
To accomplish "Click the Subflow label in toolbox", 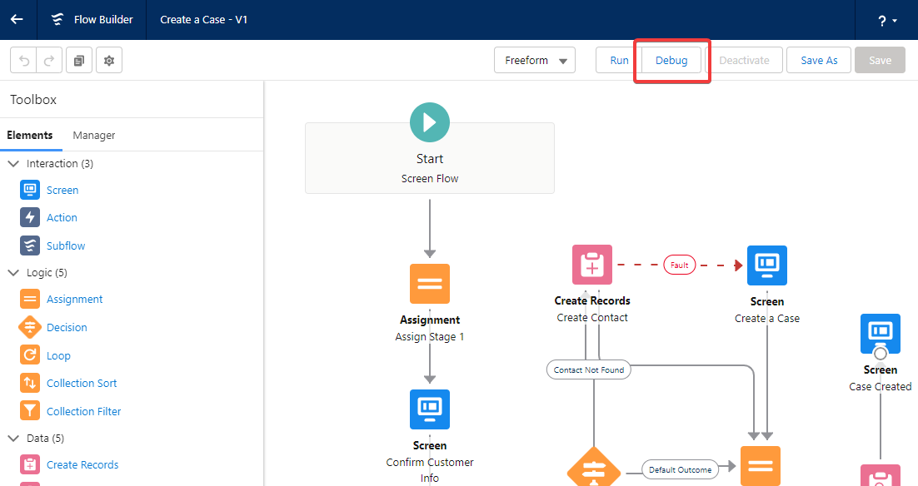I will click(x=66, y=245).
